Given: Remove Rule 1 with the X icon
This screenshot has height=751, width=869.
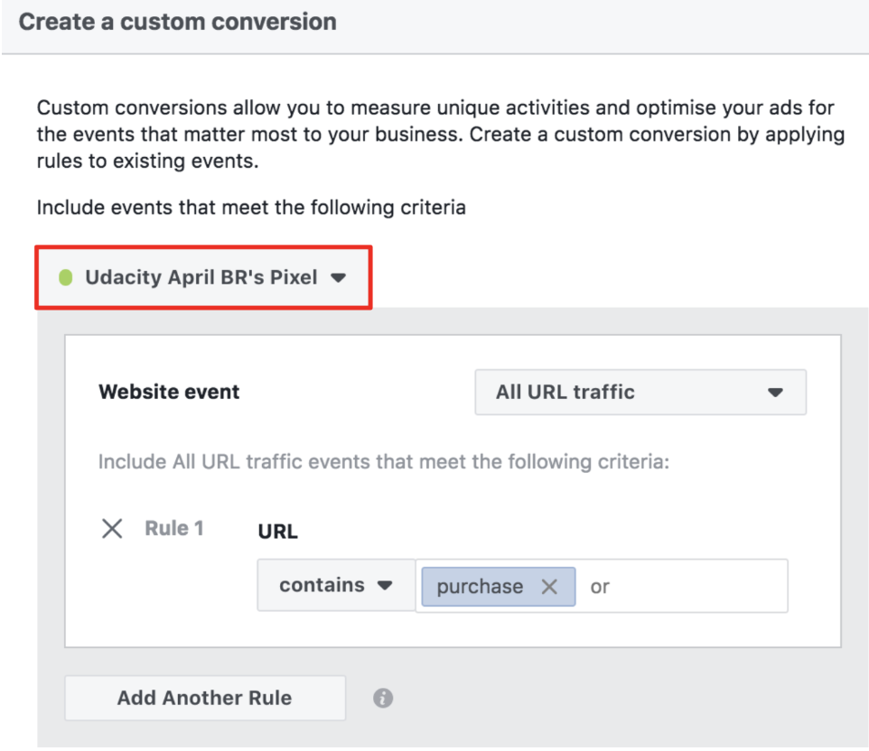Looking at the screenshot, I should pyautogui.click(x=112, y=529).
